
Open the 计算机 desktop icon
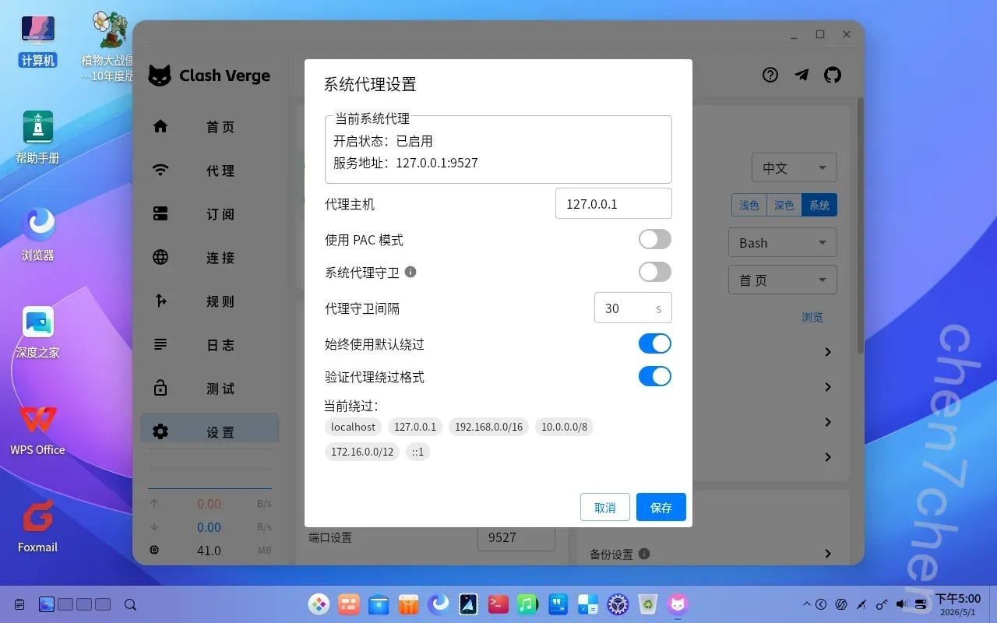point(37,40)
